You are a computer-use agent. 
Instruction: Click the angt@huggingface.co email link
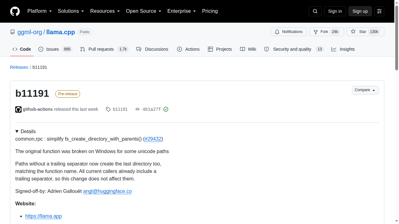click(x=107, y=191)
